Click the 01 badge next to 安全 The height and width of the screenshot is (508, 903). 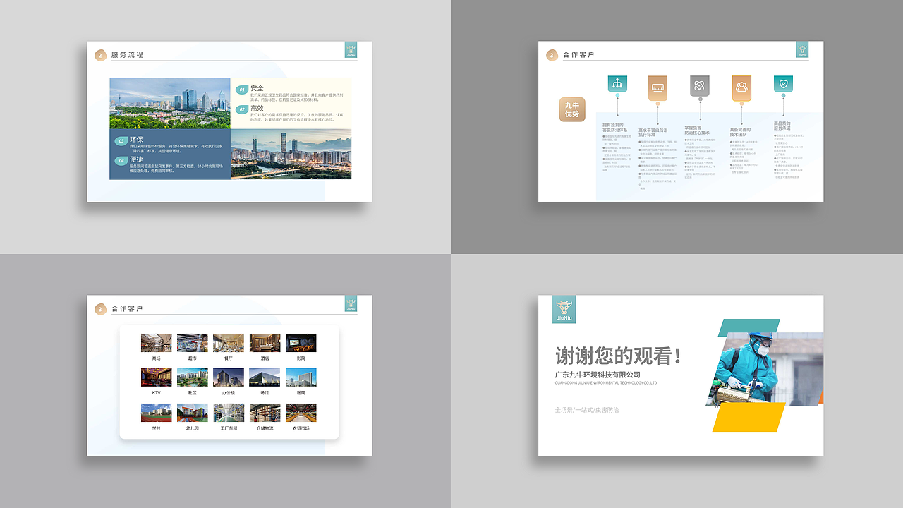tap(241, 90)
